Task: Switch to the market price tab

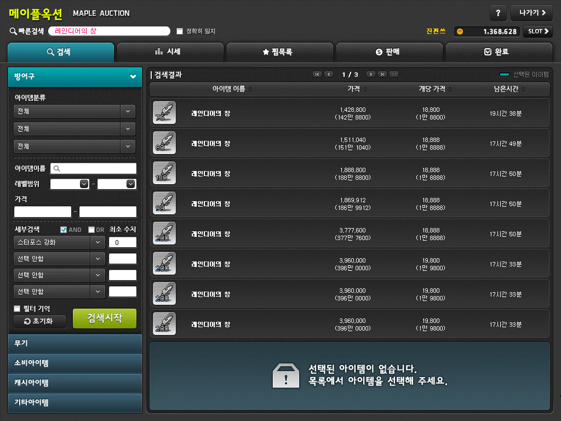Action: (170, 52)
